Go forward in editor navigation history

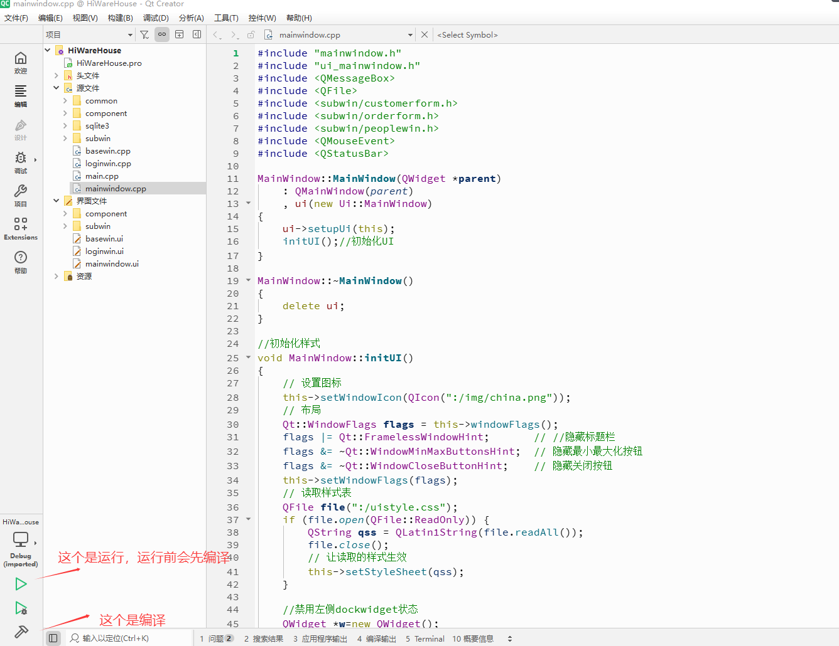pos(234,34)
